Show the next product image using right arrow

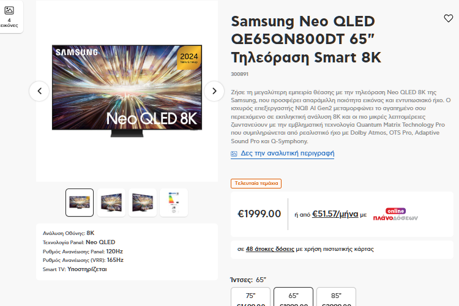(x=214, y=91)
